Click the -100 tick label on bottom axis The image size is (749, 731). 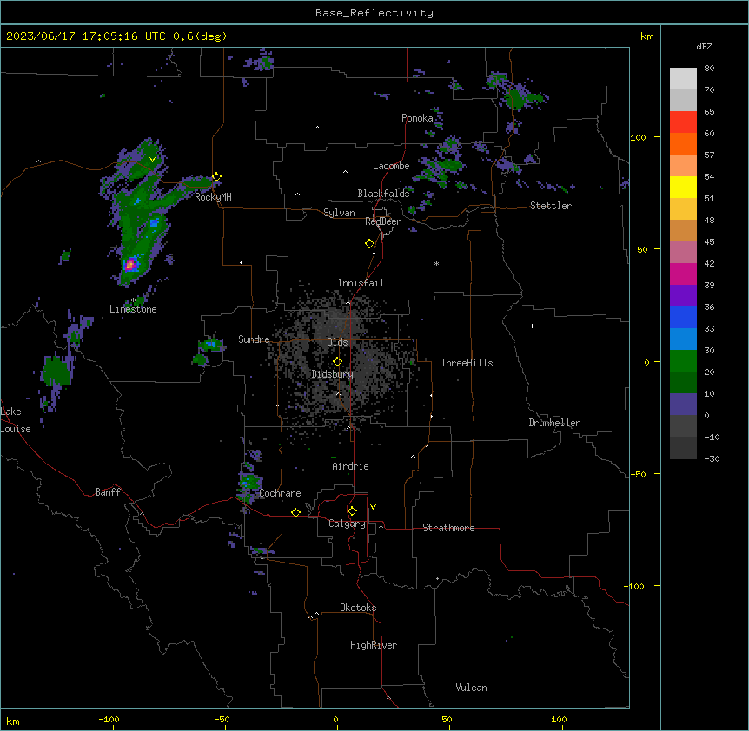109,719
